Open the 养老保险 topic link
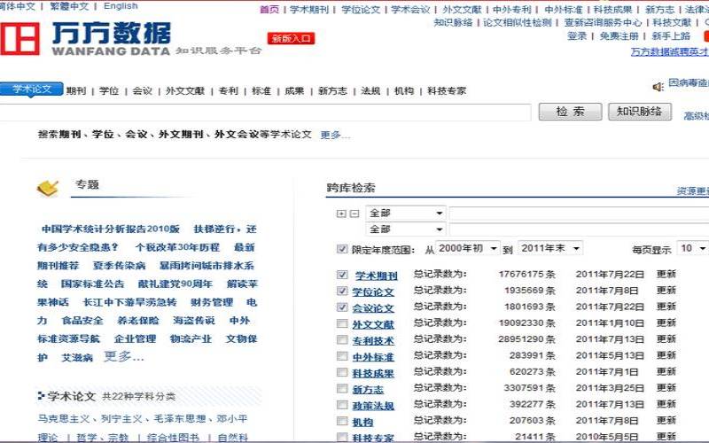The image size is (709, 443). coord(138,321)
